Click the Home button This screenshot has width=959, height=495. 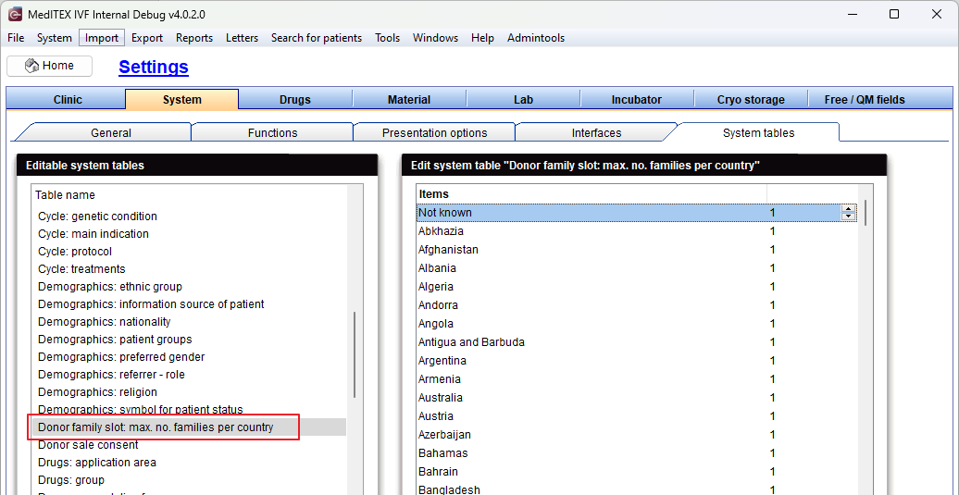point(50,66)
